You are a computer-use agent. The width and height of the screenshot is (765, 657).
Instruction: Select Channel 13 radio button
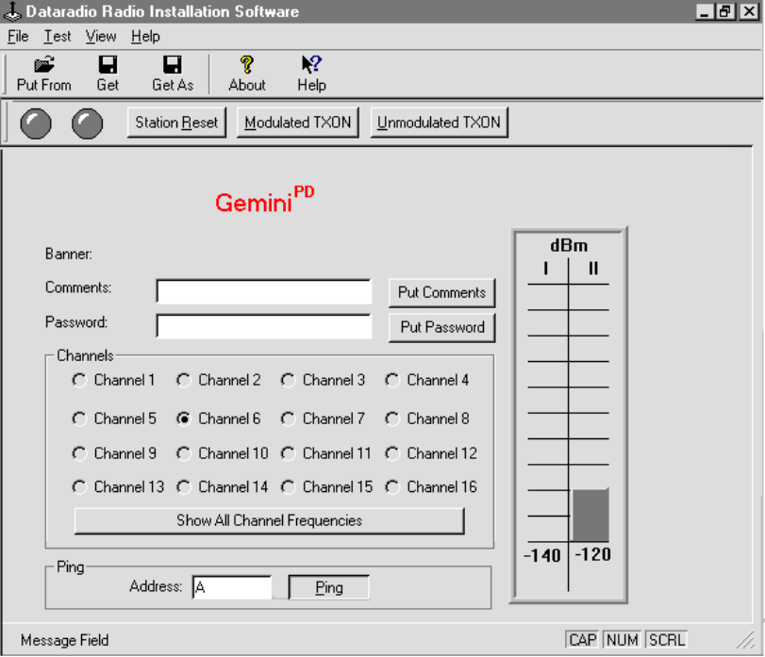click(x=79, y=487)
